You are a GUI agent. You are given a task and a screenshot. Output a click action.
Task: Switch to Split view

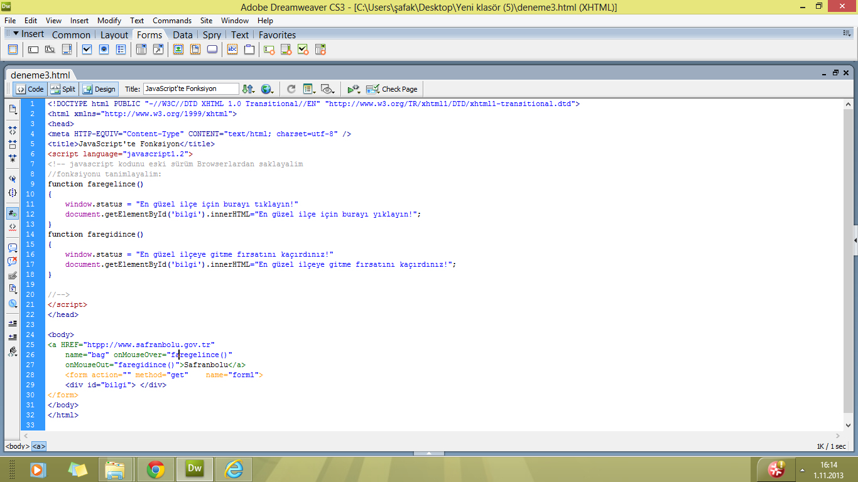point(63,89)
